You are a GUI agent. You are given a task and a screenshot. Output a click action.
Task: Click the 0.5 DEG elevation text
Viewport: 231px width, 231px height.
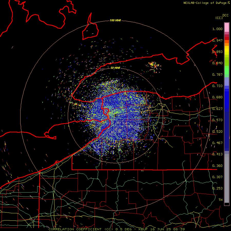[123, 229]
